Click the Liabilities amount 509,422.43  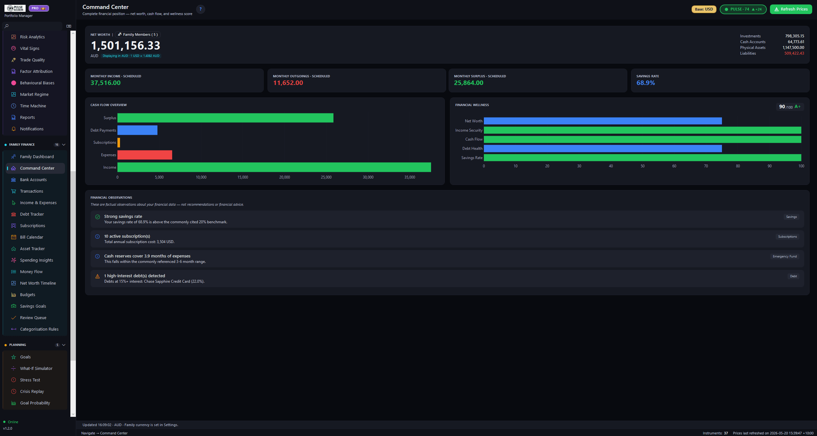[x=794, y=53]
